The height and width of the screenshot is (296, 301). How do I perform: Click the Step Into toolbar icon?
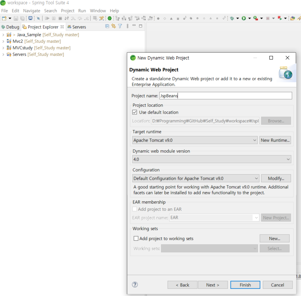tap(73, 18)
